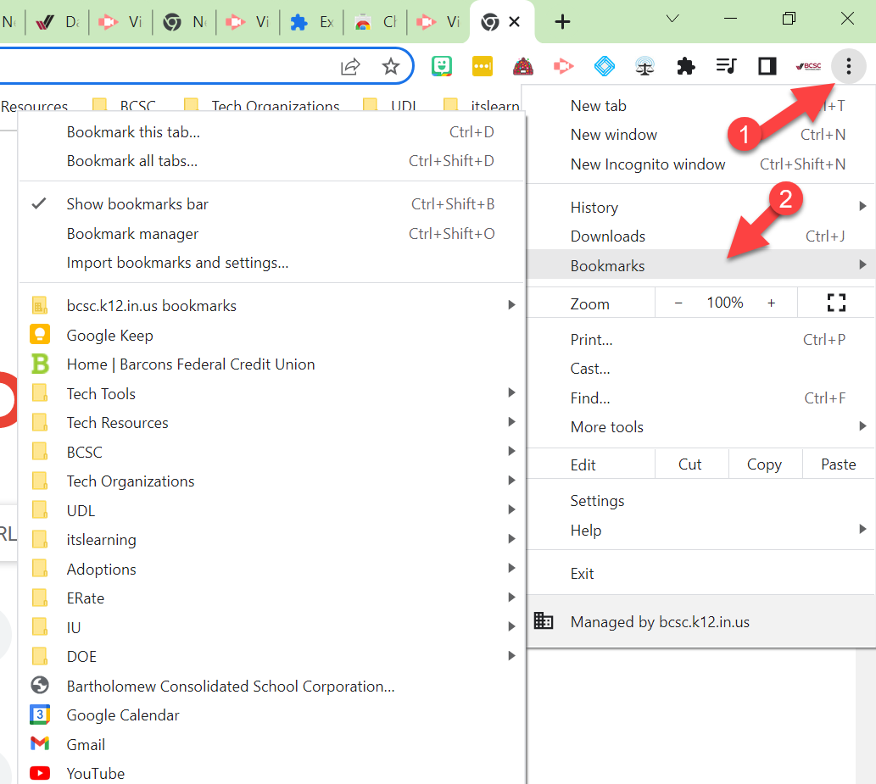876x784 pixels.
Task: Open the Help submenu
Action: (x=701, y=531)
